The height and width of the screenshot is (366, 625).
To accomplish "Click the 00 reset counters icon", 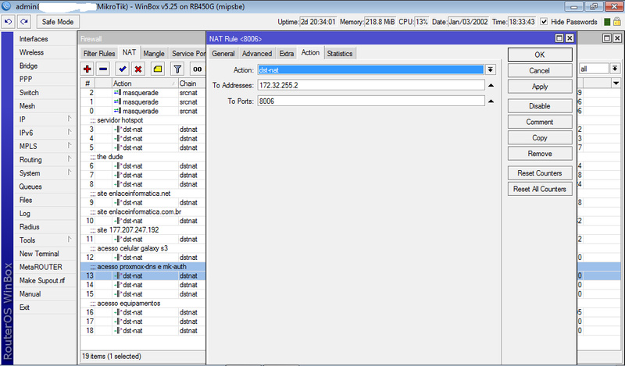I will (198, 69).
